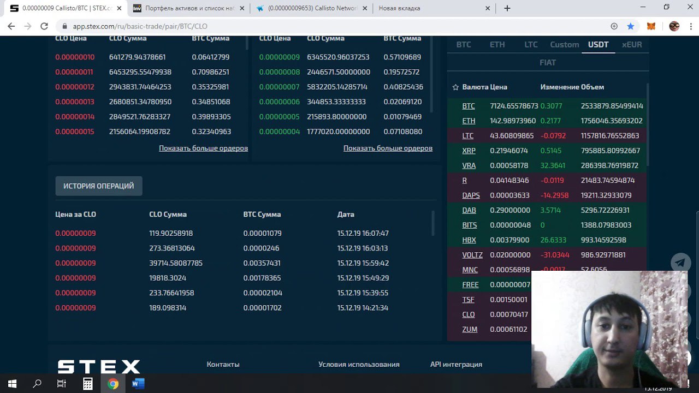699x393 pixels.
Task: Open Task View on the taskbar
Action: point(62,384)
